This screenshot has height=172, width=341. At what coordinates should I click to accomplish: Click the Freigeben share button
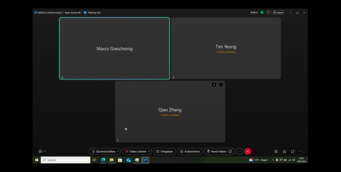tap(164, 151)
